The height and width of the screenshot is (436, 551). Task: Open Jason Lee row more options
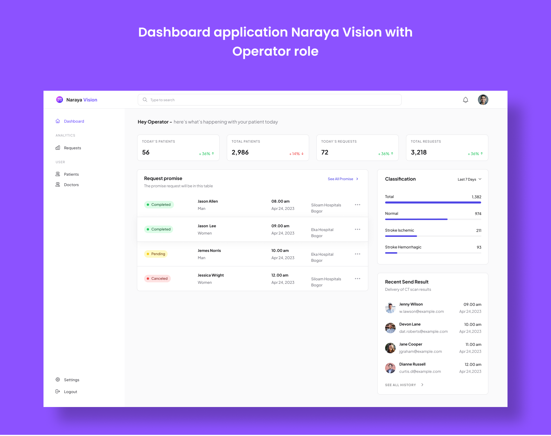[x=358, y=229]
